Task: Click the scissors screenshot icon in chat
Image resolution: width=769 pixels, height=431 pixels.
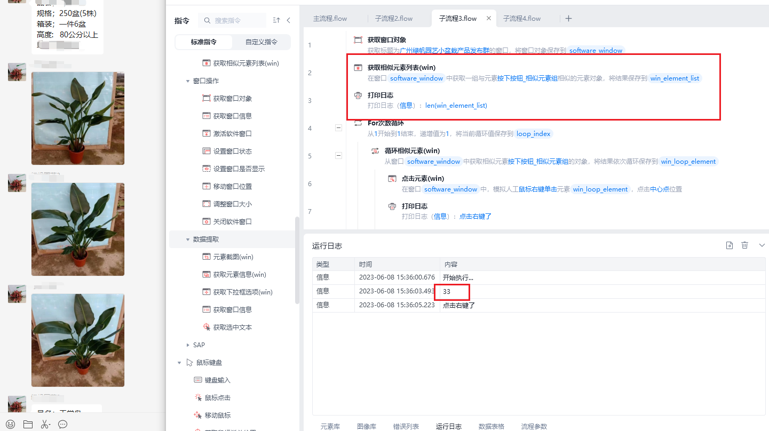Action: click(x=45, y=425)
